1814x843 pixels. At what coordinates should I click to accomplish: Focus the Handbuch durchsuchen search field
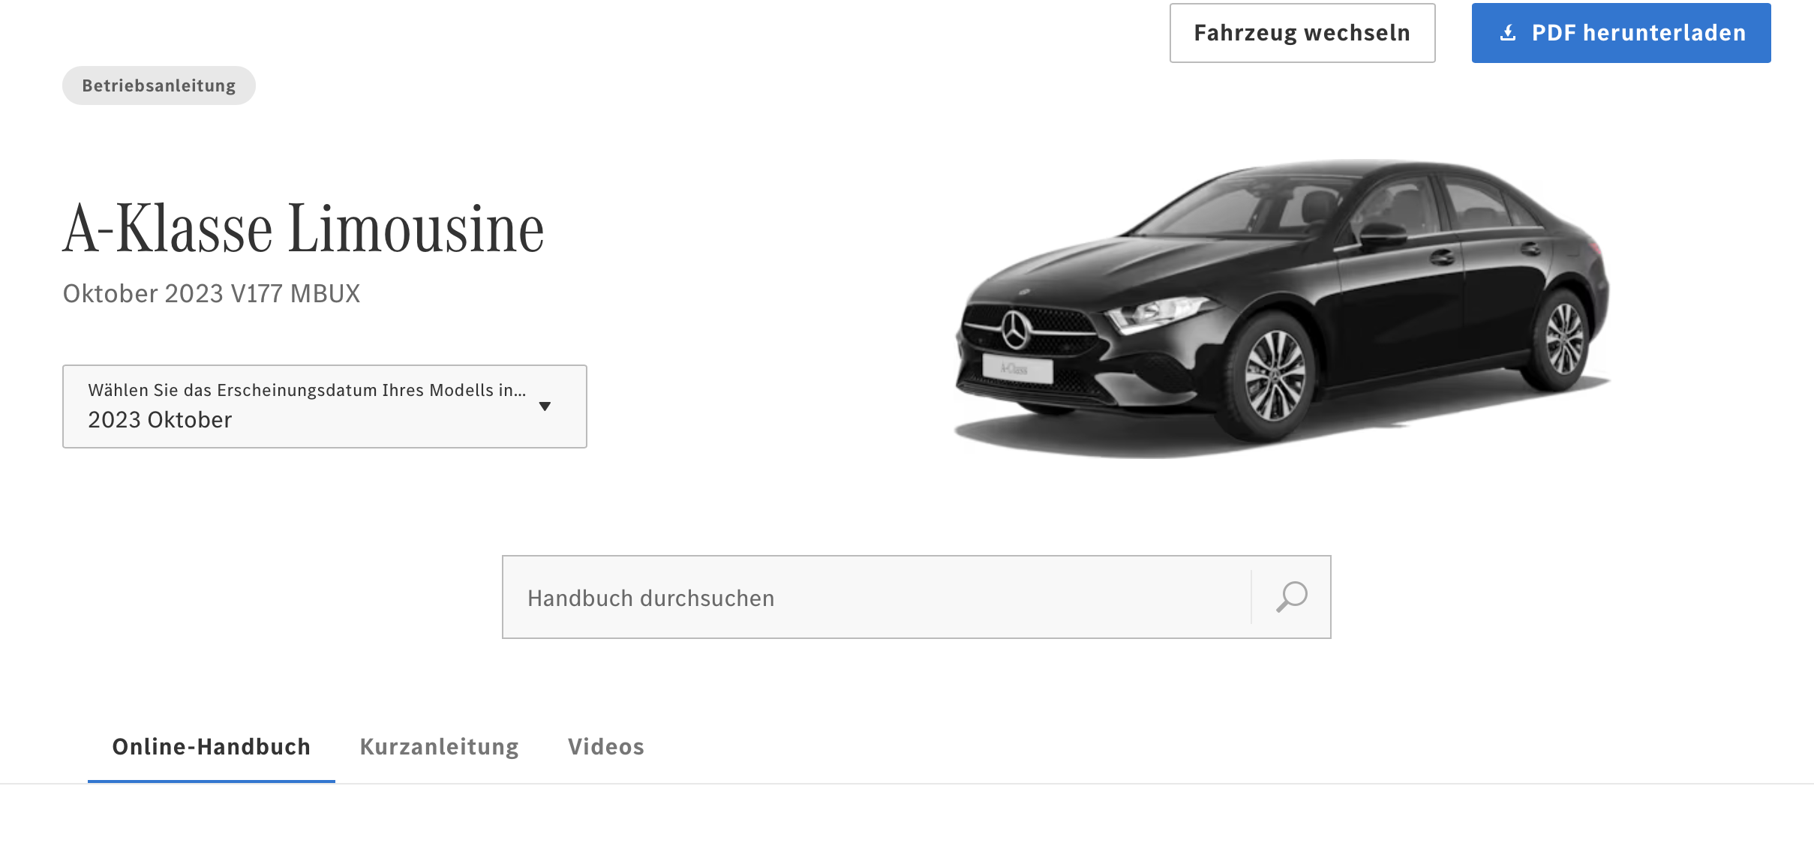[876, 597]
